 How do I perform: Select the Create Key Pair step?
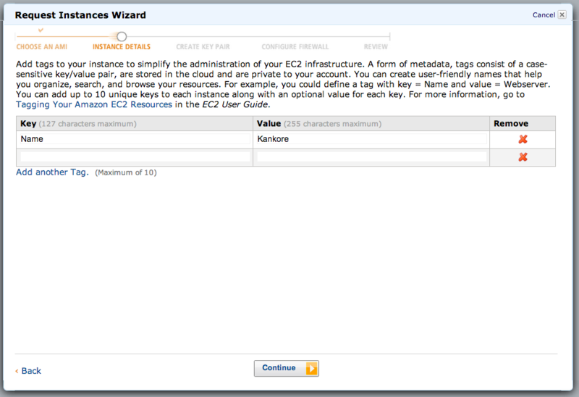(x=203, y=47)
